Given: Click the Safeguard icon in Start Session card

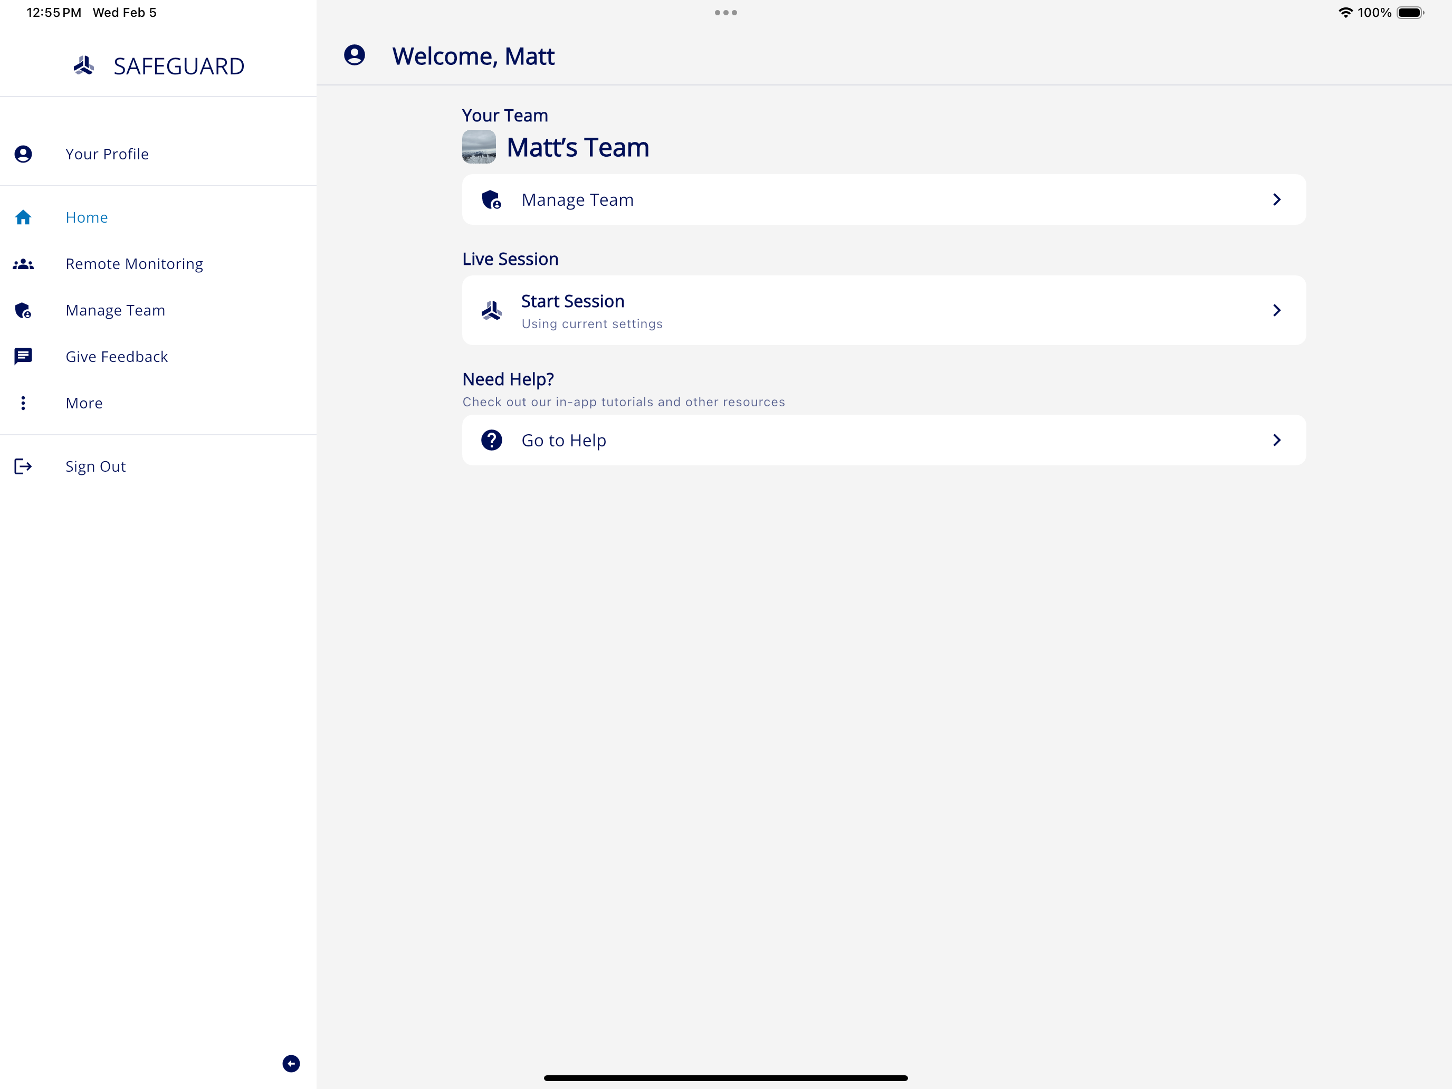Looking at the screenshot, I should 491,310.
